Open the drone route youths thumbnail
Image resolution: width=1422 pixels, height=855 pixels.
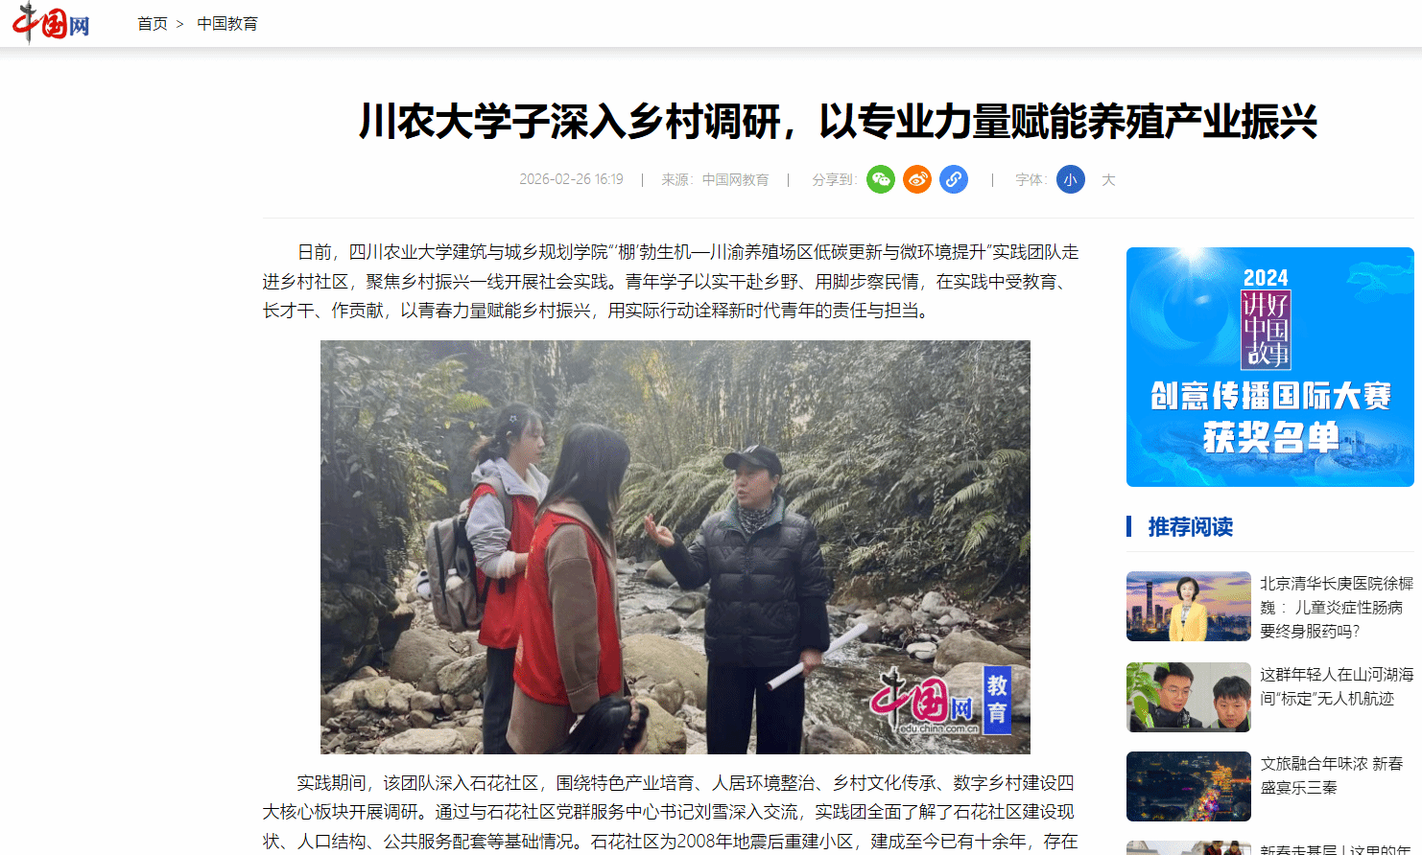(x=1189, y=697)
